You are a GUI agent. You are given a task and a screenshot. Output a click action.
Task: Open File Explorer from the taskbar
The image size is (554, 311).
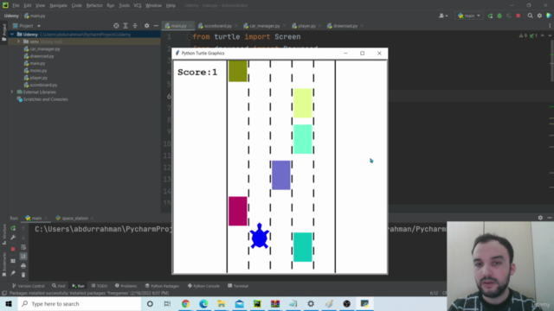(x=222, y=303)
